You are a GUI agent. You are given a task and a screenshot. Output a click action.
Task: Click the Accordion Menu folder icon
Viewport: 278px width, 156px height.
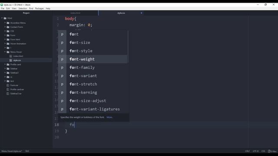click(8, 23)
